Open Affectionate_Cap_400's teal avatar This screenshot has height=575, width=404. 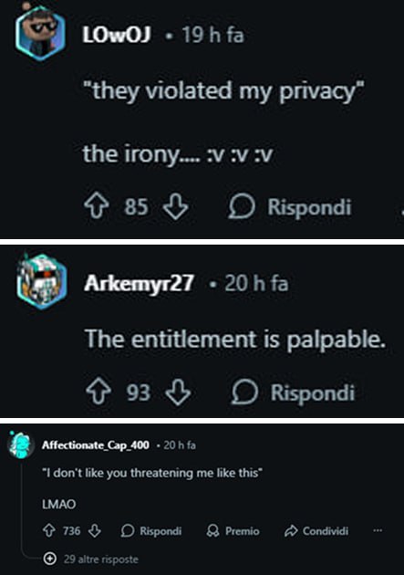coord(20,444)
